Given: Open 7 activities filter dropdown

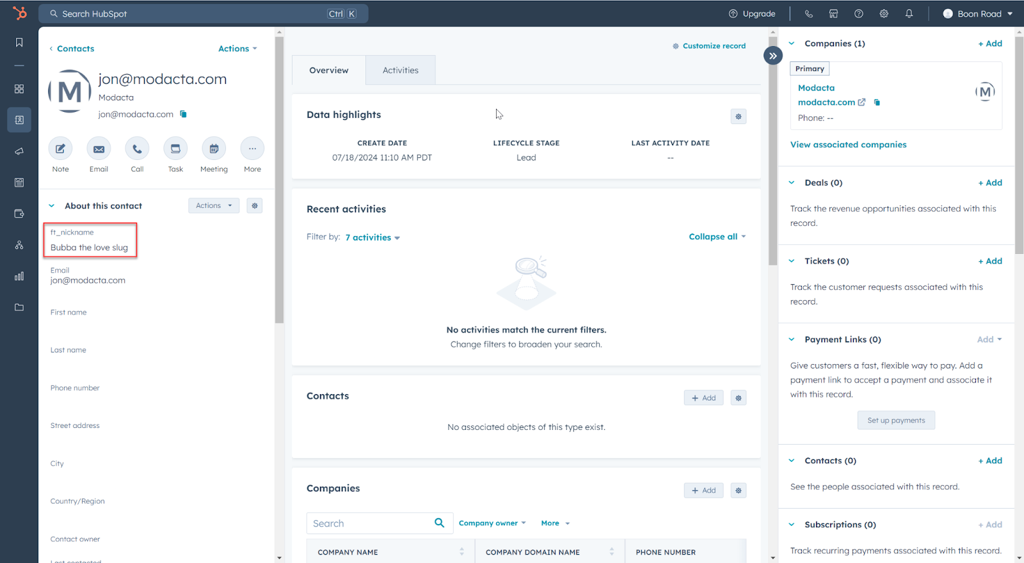Looking at the screenshot, I should (372, 237).
